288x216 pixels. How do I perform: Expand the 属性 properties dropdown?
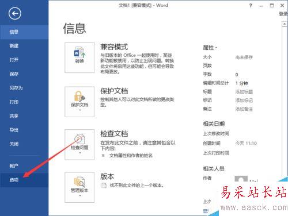tap(210, 48)
